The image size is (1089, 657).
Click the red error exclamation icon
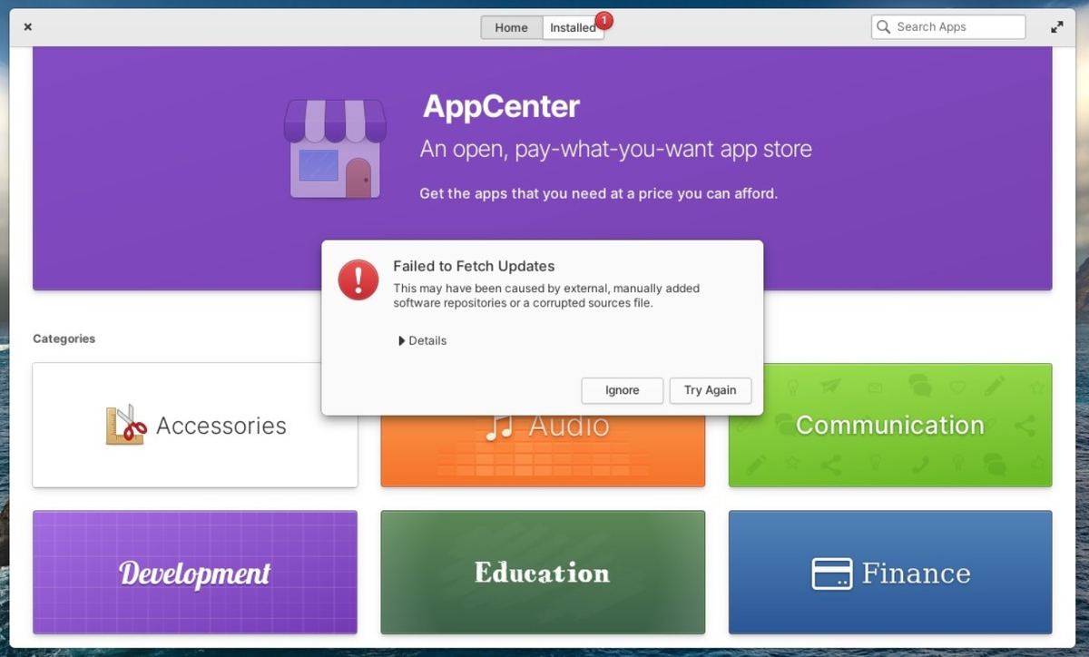coord(358,279)
